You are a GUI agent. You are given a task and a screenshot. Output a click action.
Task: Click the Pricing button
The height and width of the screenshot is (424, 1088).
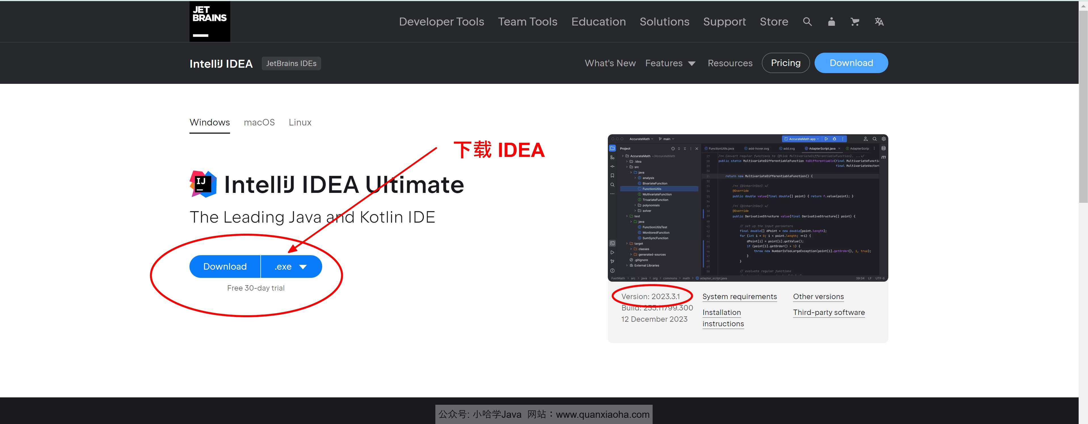tap(786, 63)
